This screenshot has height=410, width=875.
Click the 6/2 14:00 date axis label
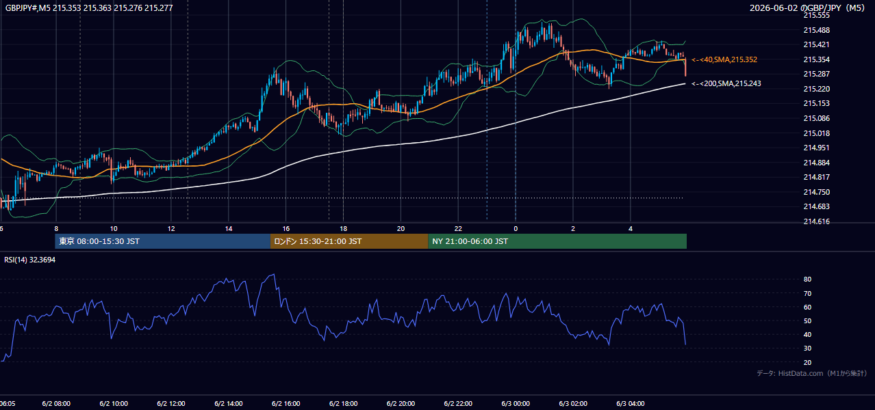tap(229, 404)
